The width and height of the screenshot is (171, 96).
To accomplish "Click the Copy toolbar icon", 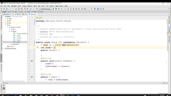I will click(x=19, y=9).
